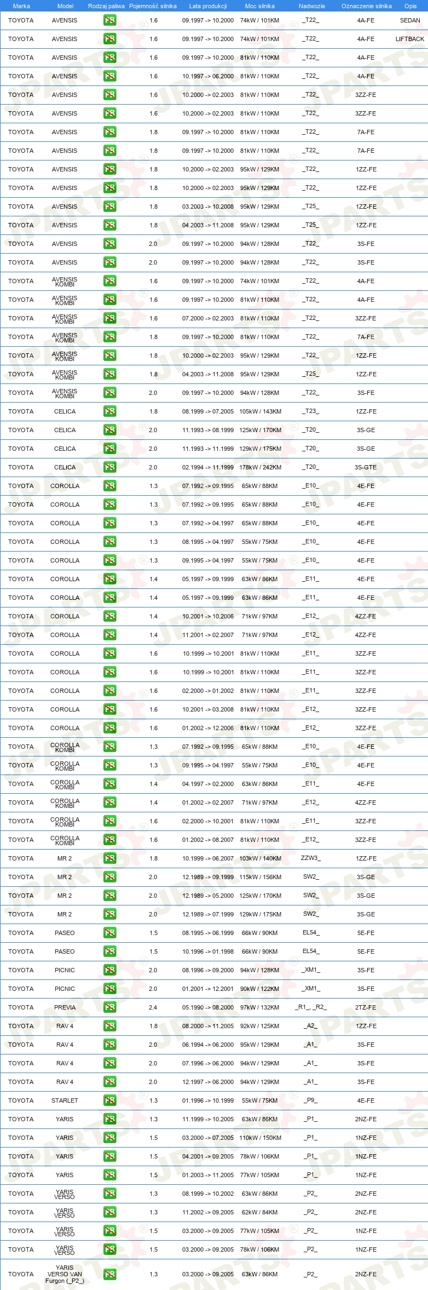This screenshot has width=428, height=1290.
Task: Click the '97kW / 132KM' power cell
Action: coord(260,1007)
